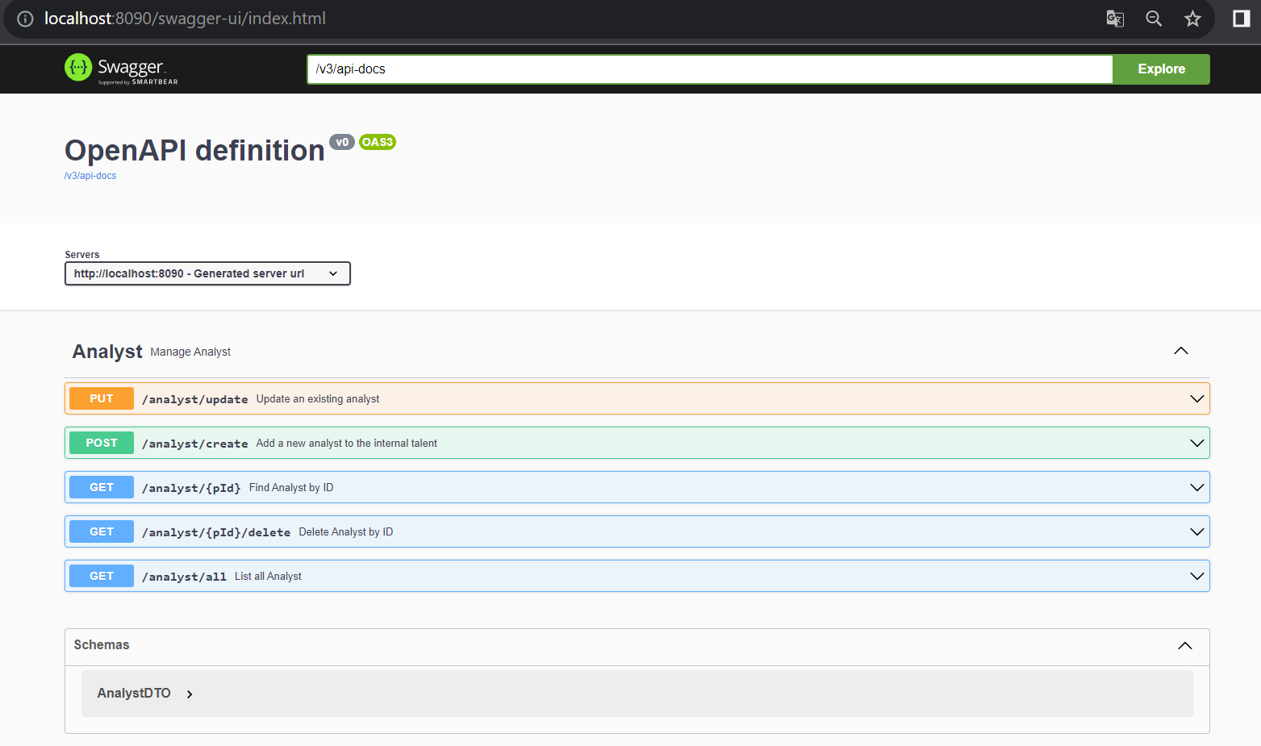The width and height of the screenshot is (1261, 746).
Task: Click the Swagger logo
Action: 121,69
